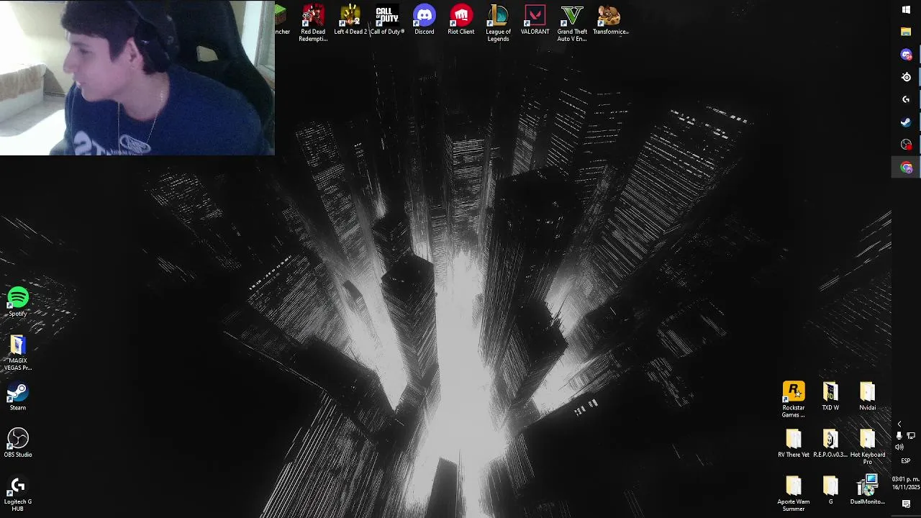This screenshot has height=518, width=921.
Task: Change ESP input language indicator
Action: [906, 461]
